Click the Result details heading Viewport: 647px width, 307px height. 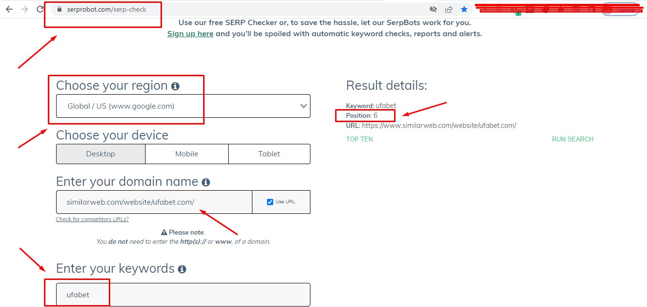[x=387, y=86]
